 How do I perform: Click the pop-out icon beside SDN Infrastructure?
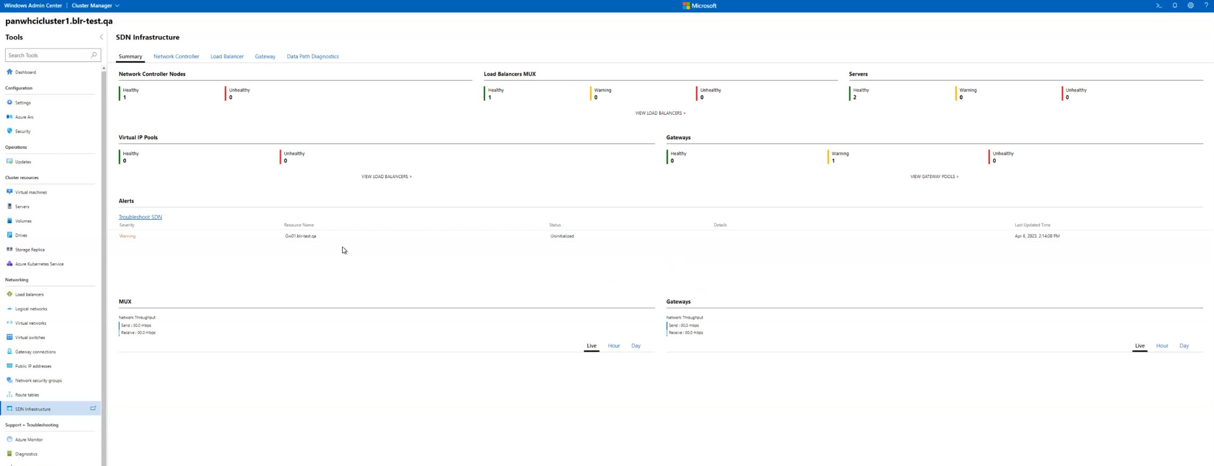tap(93, 408)
